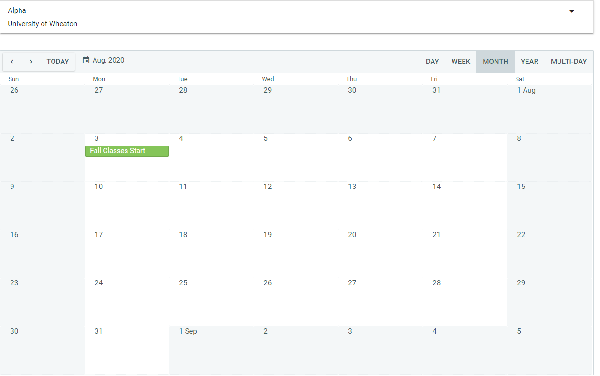This screenshot has width=600, height=376.
Task: Click the calendar icon beside Aug, 2020
Action: pos(86,60)
